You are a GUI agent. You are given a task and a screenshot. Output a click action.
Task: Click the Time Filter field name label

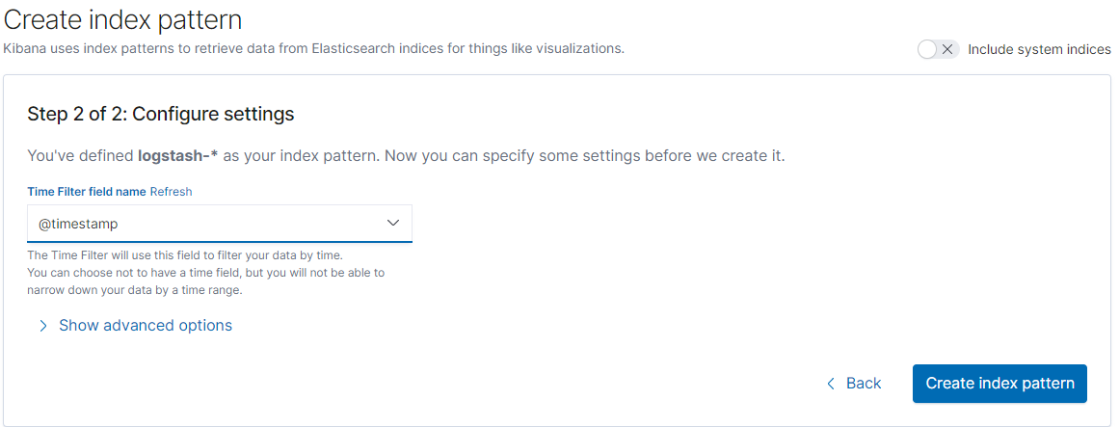[x=87, y=192]
